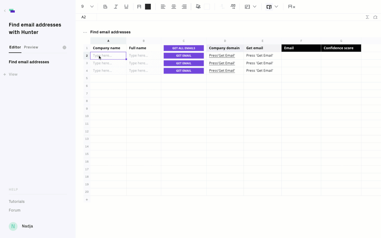This screenshot has height=238, width=381.
Task: Select the Get email header cell
Action: coord(263,48)
